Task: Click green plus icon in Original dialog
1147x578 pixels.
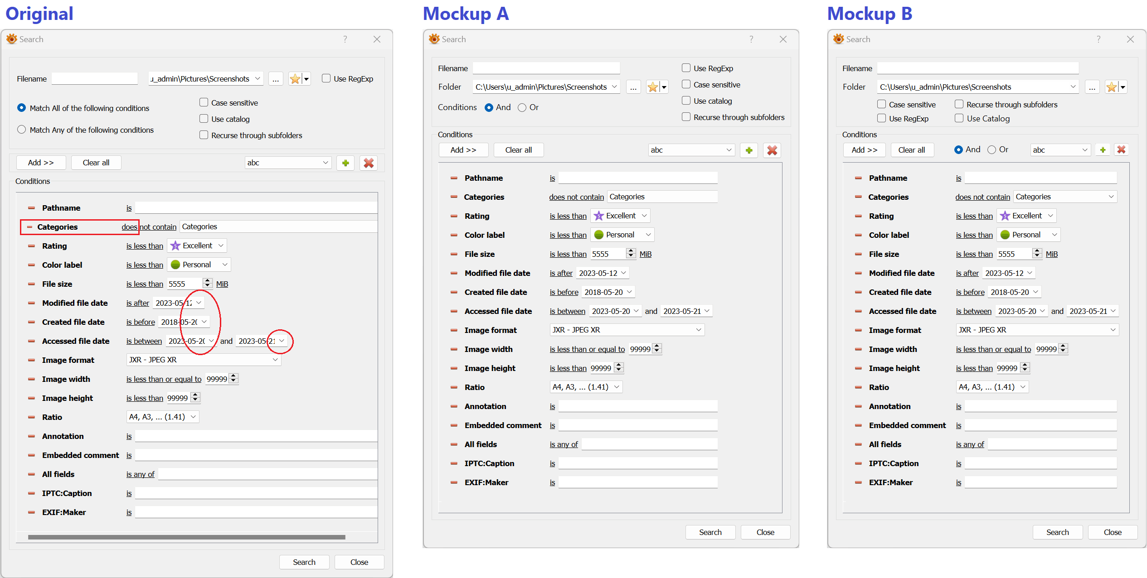Action: coord(345,163)
